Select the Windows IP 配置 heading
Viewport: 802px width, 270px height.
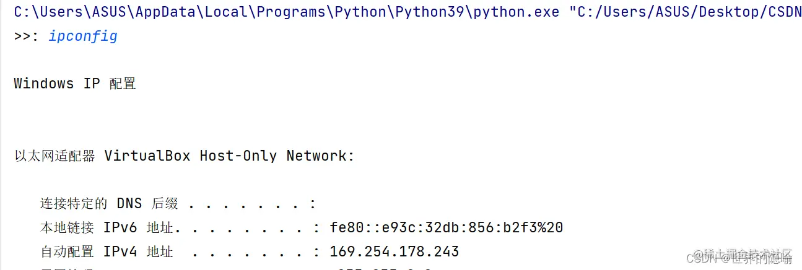[75, 84]
